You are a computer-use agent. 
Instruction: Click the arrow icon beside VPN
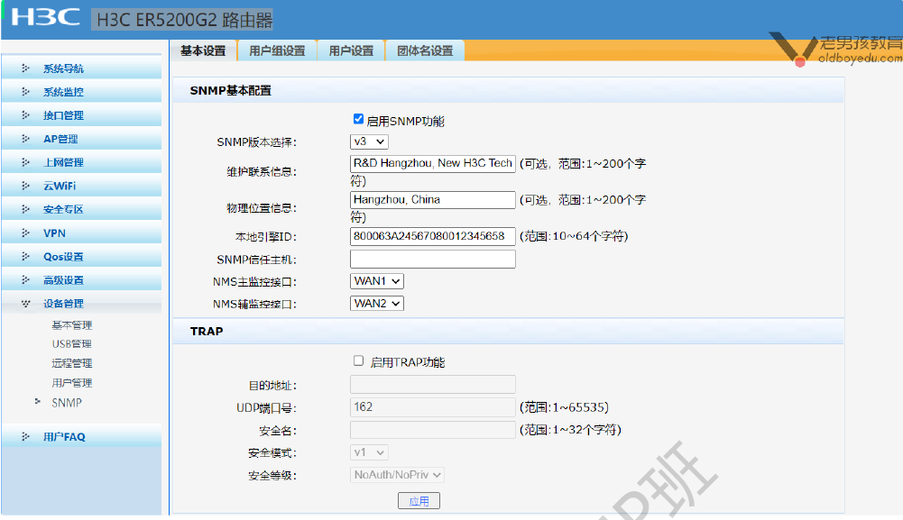coord(25,233)
